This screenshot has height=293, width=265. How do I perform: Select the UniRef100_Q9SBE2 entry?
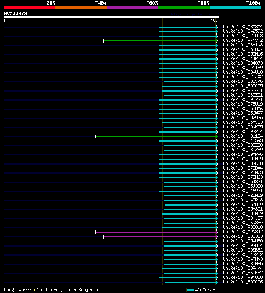[243, 250]
